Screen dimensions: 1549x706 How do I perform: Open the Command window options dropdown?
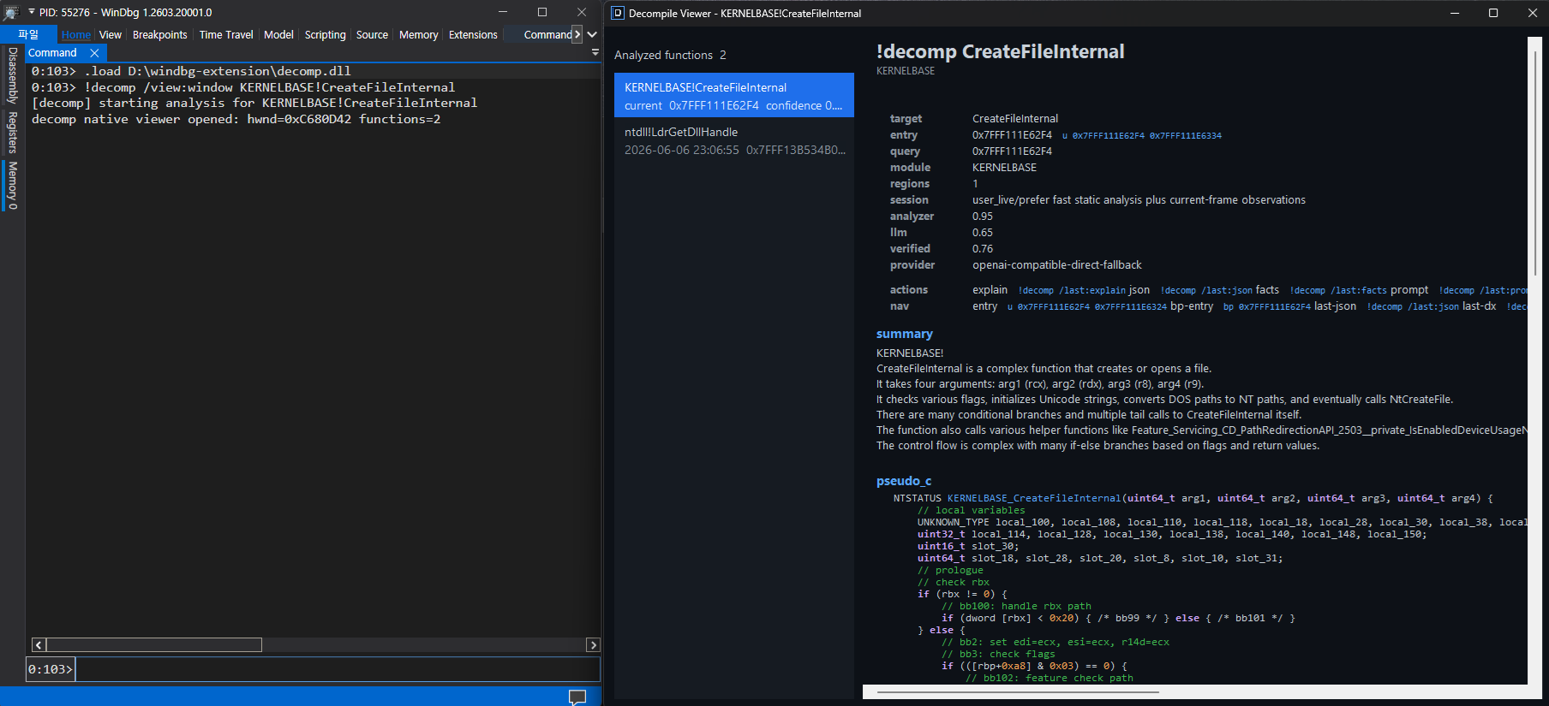[x=595, y=52]
